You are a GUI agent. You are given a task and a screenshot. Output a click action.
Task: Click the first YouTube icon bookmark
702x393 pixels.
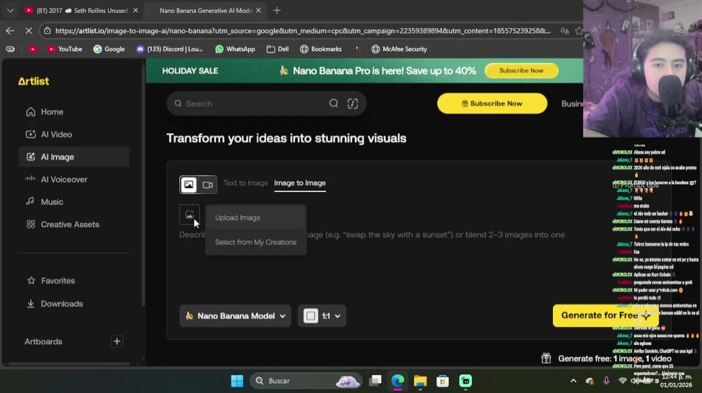click(x=33, y=49)
